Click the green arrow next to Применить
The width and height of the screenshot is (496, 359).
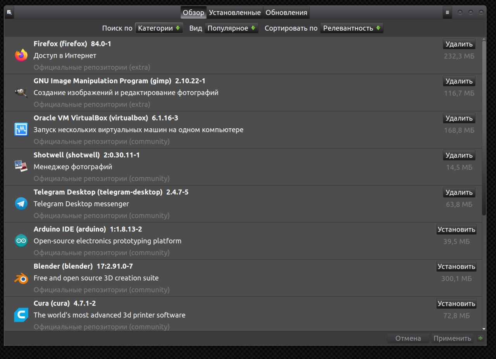pos(480,338)
